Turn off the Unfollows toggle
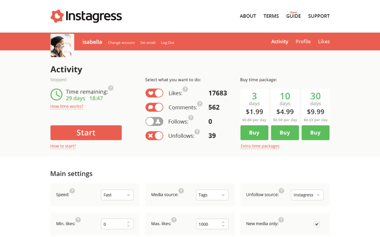The image size is (380, 237). pos(154,136)
